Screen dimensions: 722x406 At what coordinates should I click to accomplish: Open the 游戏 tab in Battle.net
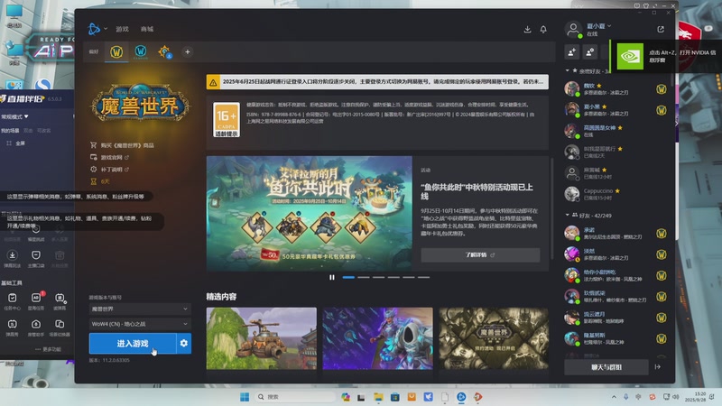pos(122,29)
